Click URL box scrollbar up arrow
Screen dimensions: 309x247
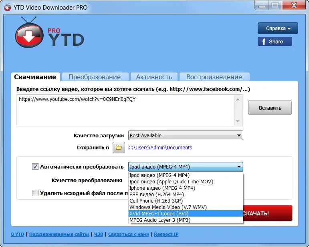238,100
